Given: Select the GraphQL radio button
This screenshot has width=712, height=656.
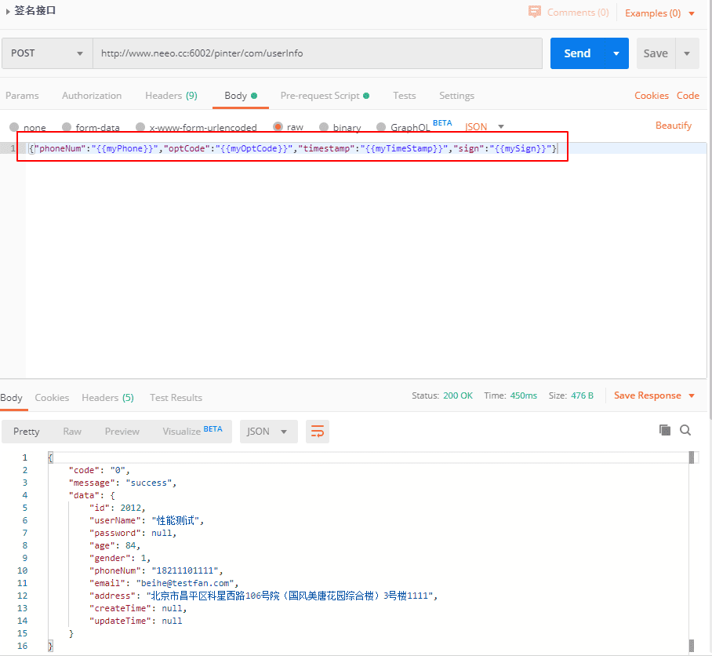Looking at the screenshot, I should coord(381,127).
